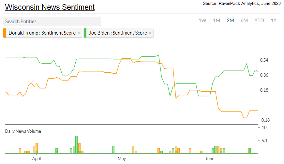This screenshot has width=284, height=164.
Task: Select the 6M time range
Action: 244,21
